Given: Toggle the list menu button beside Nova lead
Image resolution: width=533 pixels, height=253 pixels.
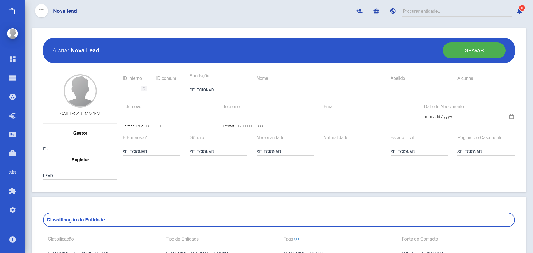Looking at the screenshot, I should tap(41, 11).
